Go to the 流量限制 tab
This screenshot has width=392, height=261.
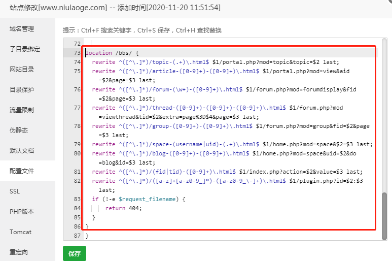click(x=22, y=110)
